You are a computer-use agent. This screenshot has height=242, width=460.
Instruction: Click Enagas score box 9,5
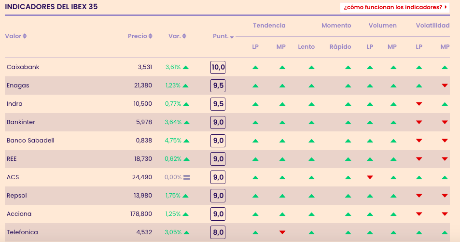(x=218, y=86)
